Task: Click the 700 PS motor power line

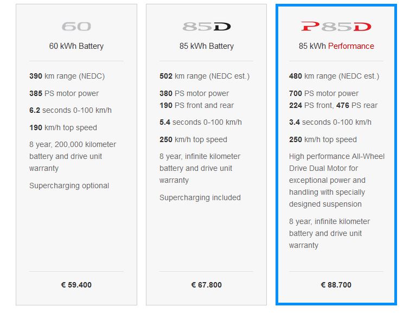Action: pos(324,93)
